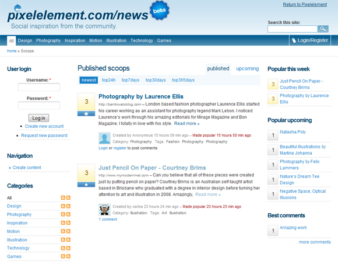Open Negative Space, Optical Illusions link
Screen dimensions: 338x264
(x=302, y=194)
